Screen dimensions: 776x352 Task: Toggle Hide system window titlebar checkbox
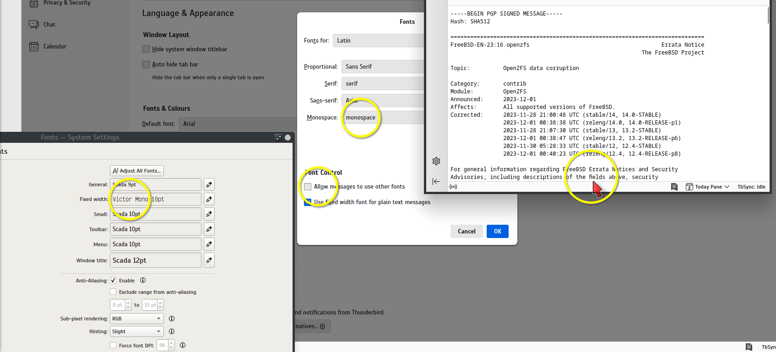(x=146, y=49)
